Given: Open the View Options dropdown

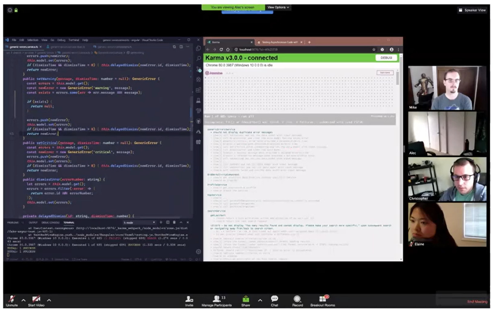Looking at the screenshot, I should pos(278,7).
